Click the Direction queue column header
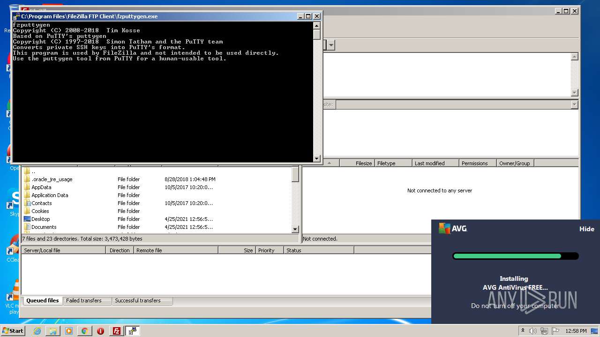This screenshot has height=337, width=600. (x=120, y=250)
